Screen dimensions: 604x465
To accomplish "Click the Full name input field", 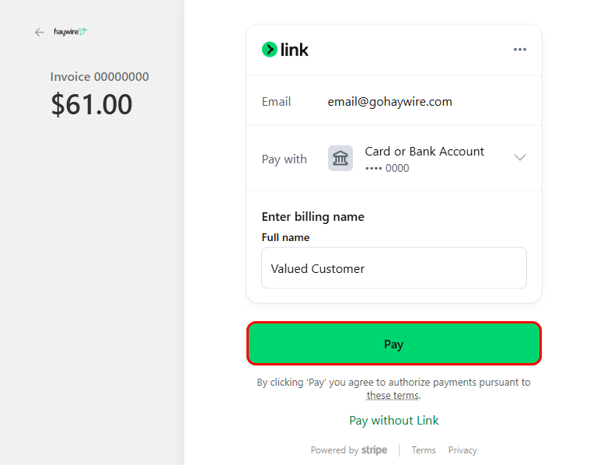I will (394, 268).
